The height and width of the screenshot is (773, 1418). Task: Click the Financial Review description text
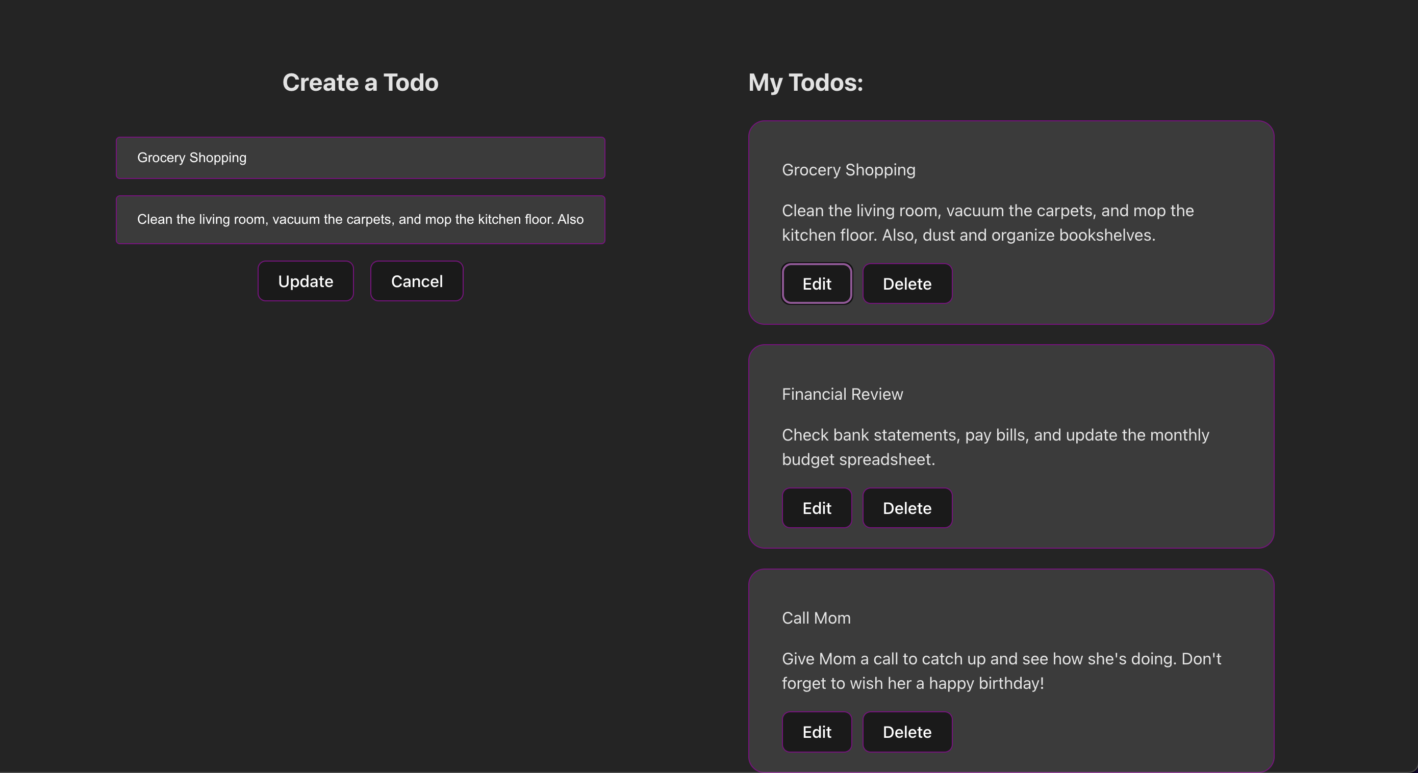point(995,447)
